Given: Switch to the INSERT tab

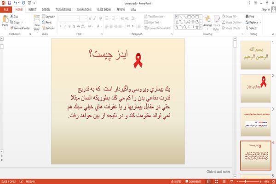Looking at the screenshot, I should [32, 10].
